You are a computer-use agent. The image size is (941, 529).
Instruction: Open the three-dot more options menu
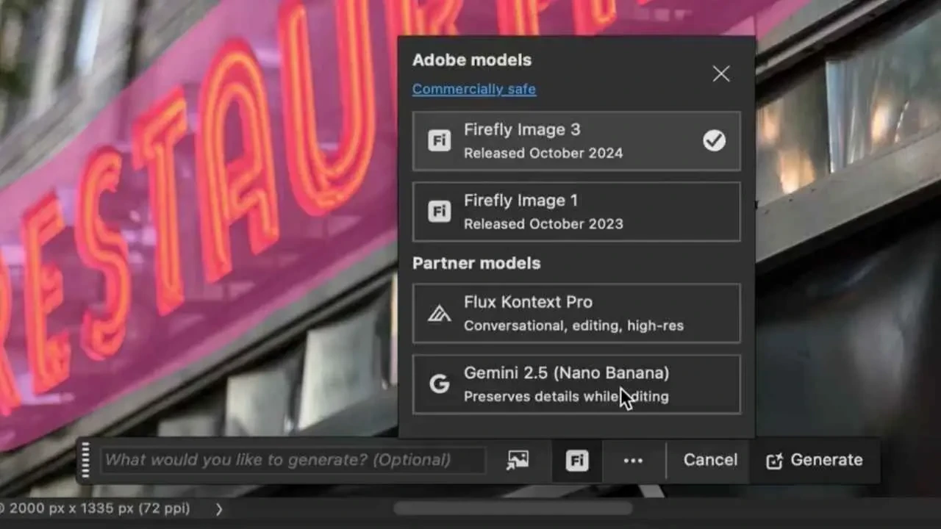pos(633,461)
